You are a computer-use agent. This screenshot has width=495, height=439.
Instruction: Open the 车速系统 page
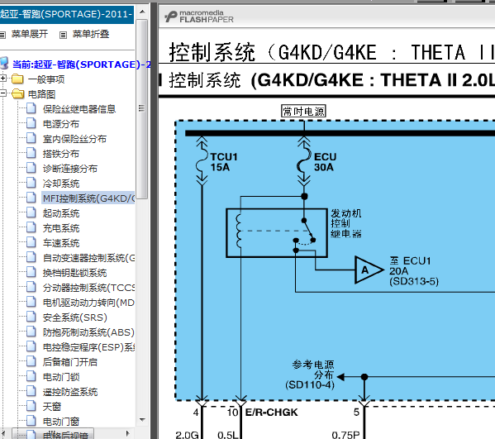[61, 243]
